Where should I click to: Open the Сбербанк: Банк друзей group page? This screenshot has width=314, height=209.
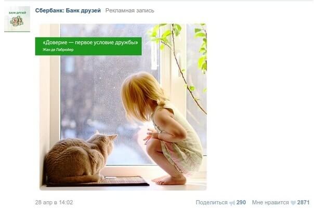click(x=68, y=10)
